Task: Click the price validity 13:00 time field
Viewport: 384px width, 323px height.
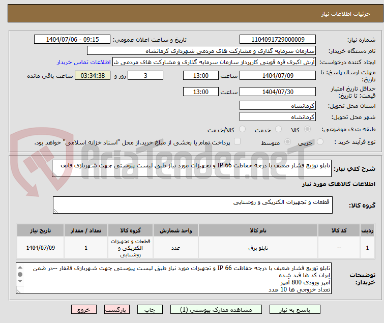Action: click(x=200, y=92)
